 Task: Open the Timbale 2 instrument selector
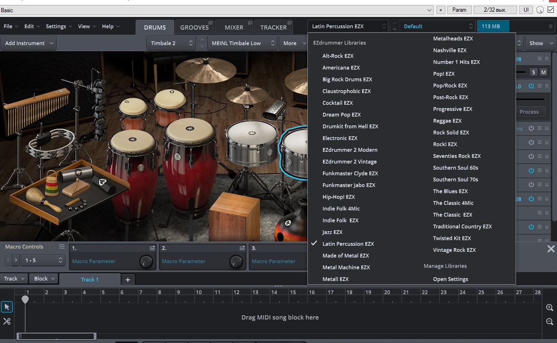pos(171,43)
